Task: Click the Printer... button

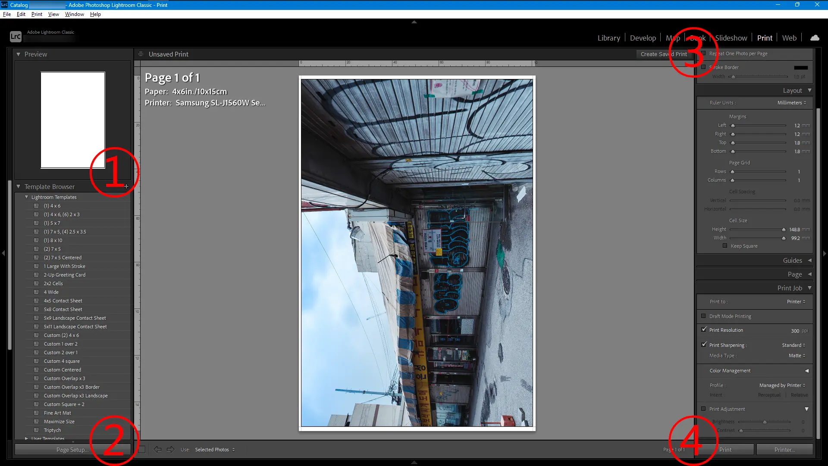Action: [784, 450]
